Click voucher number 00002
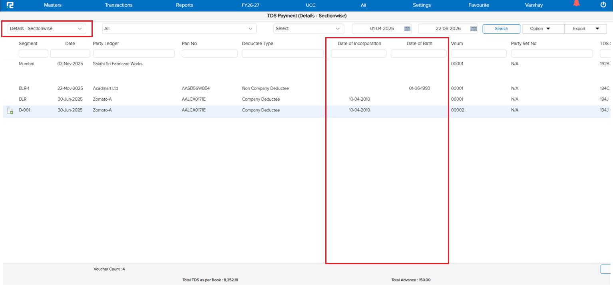This screenshot has height=285, width=613. 458,110
